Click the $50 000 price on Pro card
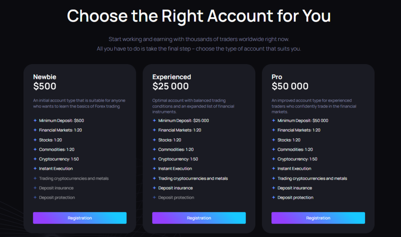This screenshot has height=237, width=401. 290,86
